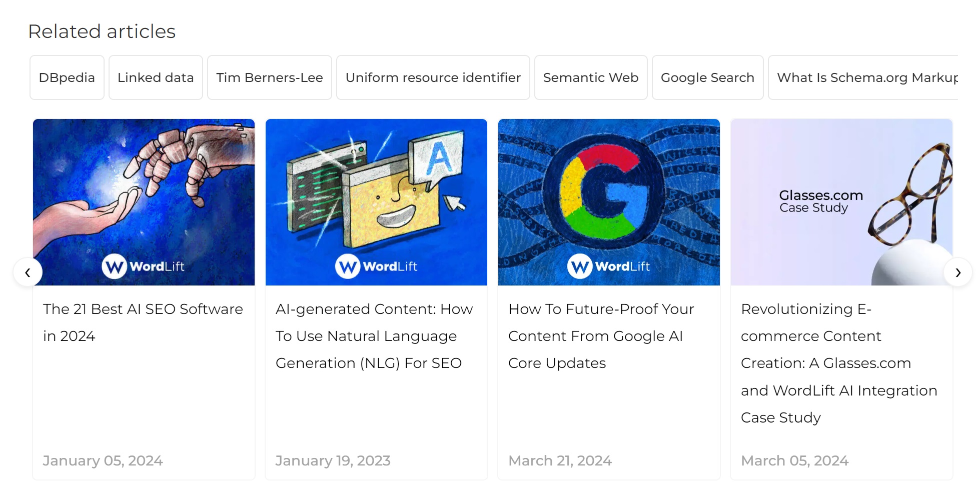The image size is (976, 494).
Task: Click the March 21, 2024 date
Action: 560,460
